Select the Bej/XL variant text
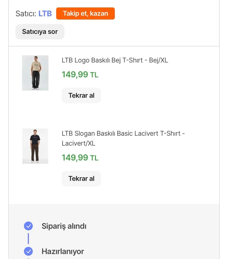This screenshot has width=228, height=259. [158, 60]
